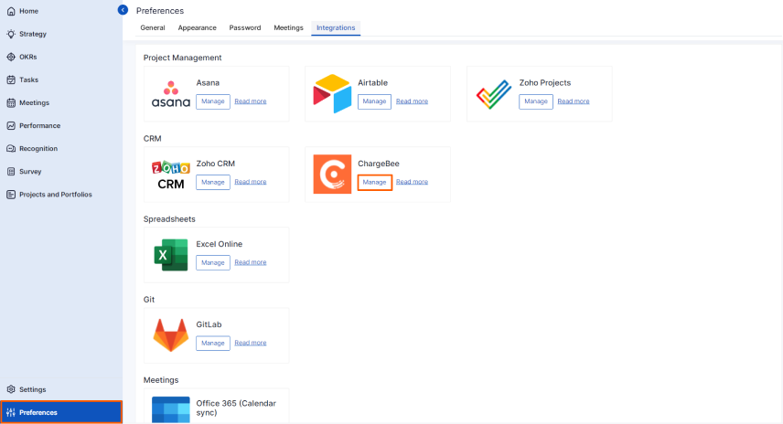Manage the Zoho CRM integration
The height and width of the screenshot is (424, 783).
click(x=213, y=182)
